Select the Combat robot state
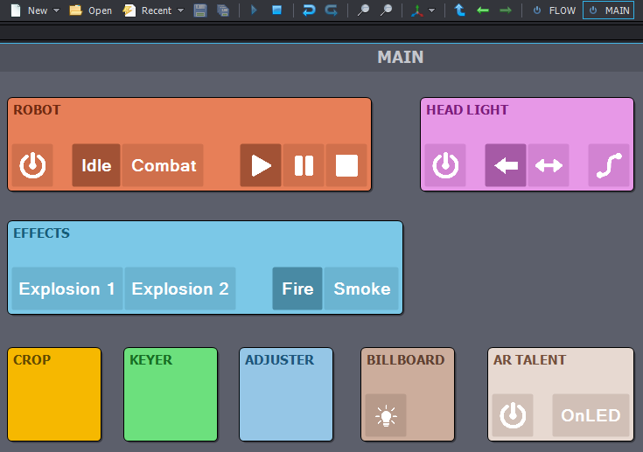 [x=163, y=165]
